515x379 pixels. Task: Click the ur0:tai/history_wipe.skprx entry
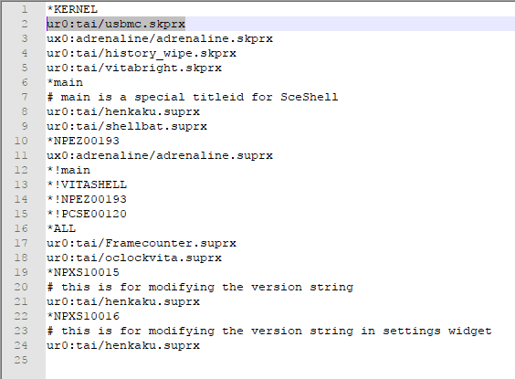(142, 53)
